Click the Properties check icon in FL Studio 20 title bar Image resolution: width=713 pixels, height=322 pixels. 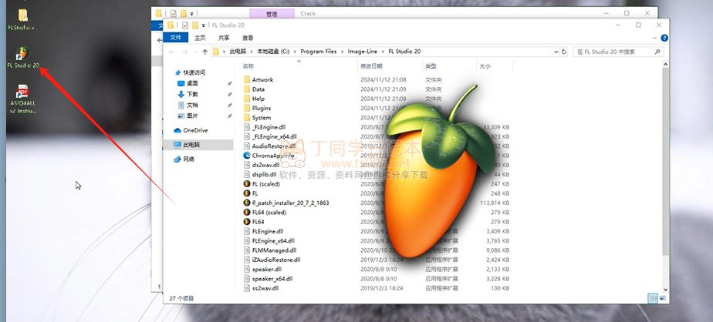coord(184,25)
